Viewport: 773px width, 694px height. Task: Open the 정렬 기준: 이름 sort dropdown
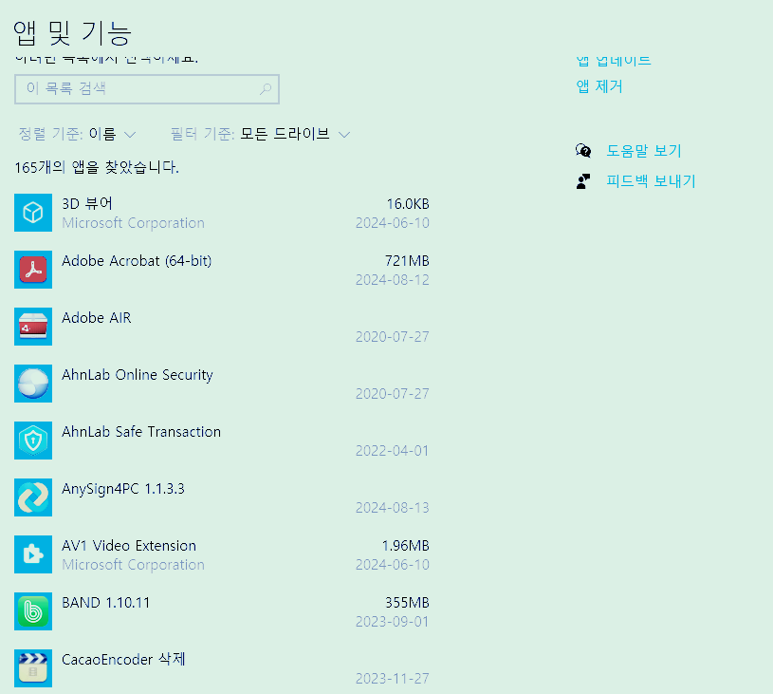point(77,134)
